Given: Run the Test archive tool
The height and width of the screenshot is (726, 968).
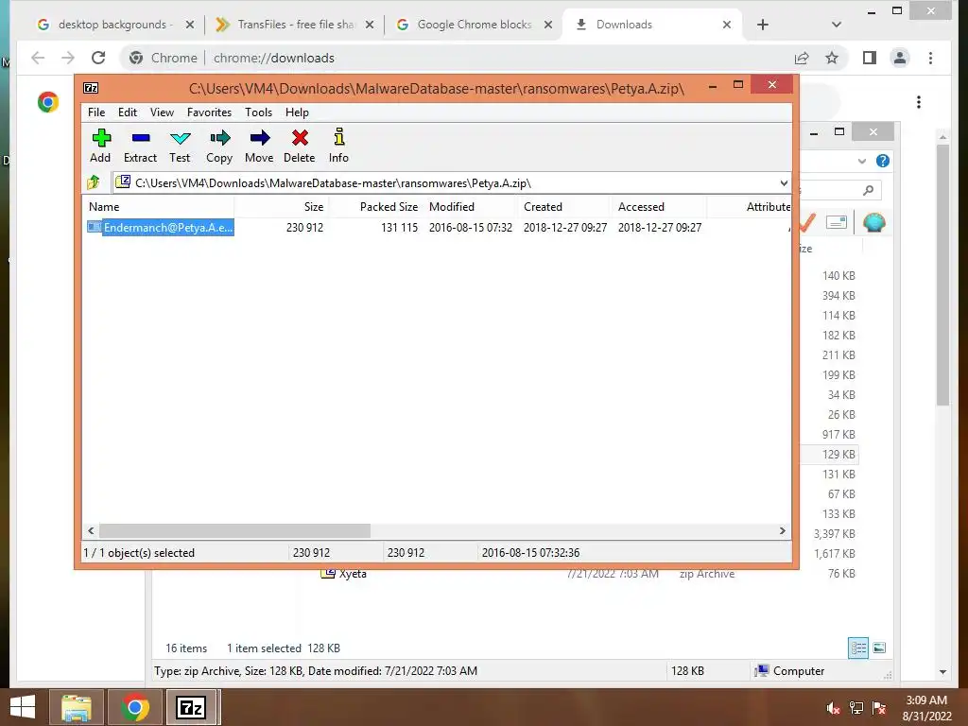Looking at the screenshot, I should 180,146.
